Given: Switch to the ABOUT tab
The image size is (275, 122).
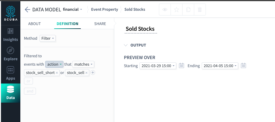Looking at the screenshot, I should click(34, 24).
